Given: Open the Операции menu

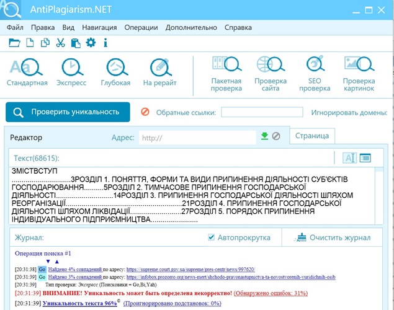Looking at the screenshot, I should [x=141, y=27].
